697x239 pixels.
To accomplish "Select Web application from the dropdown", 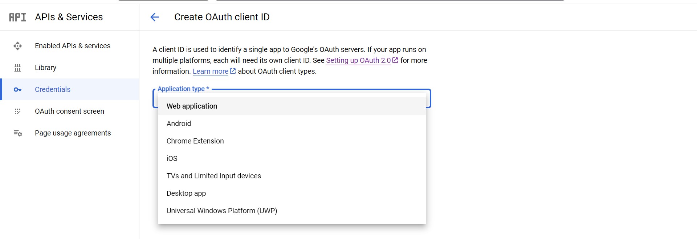I will 292,106.
